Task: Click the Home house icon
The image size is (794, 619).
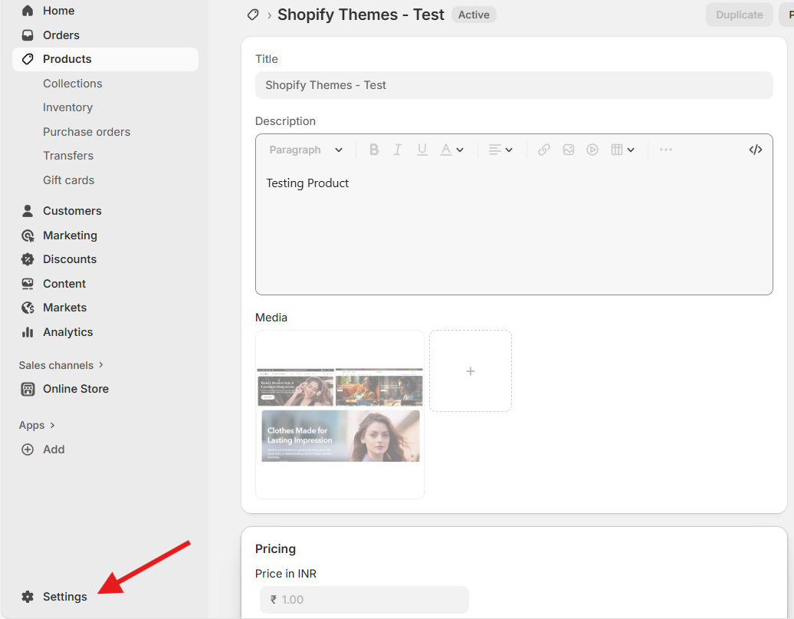Action: coord(28,11)
